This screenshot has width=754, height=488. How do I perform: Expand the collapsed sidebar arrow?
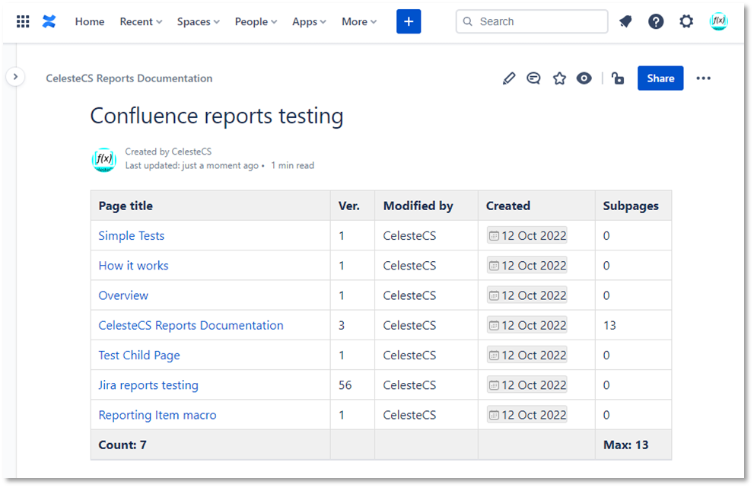15,77
